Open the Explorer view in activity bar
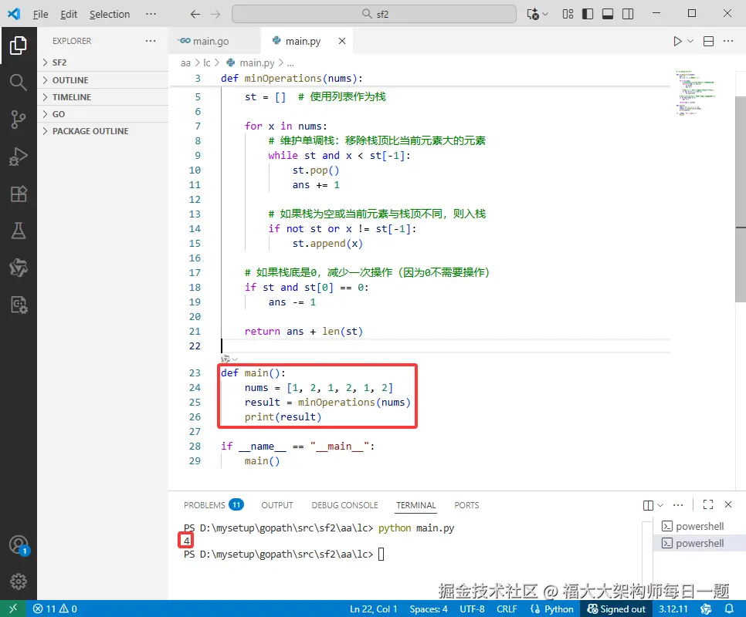Image resolution: width=746 pixels, height=617 pixels. [x=18, y=46]
